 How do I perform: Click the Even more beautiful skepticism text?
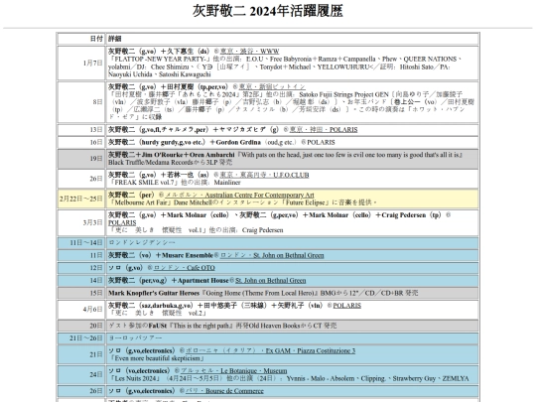(156, 358)
